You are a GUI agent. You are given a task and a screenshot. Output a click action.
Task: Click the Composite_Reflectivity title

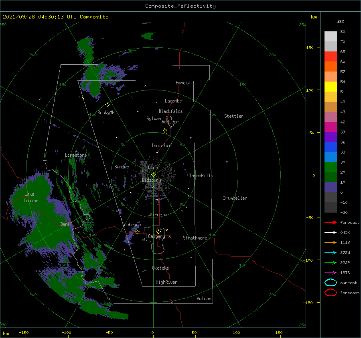coord(180,6)
